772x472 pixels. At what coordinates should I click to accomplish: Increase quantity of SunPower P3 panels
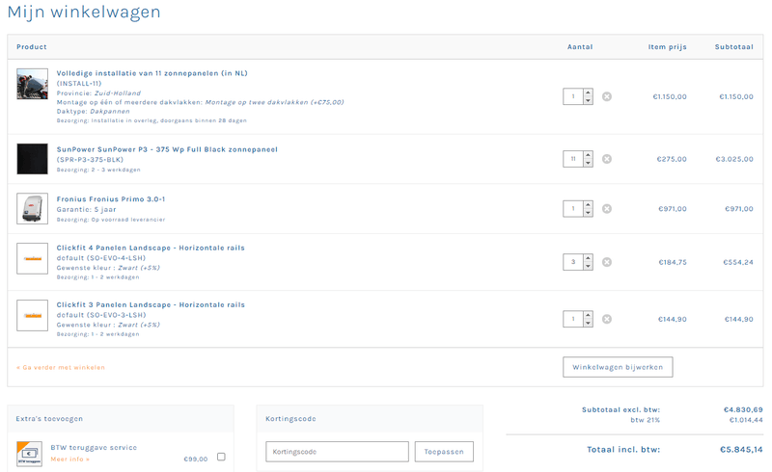point(588,155)
